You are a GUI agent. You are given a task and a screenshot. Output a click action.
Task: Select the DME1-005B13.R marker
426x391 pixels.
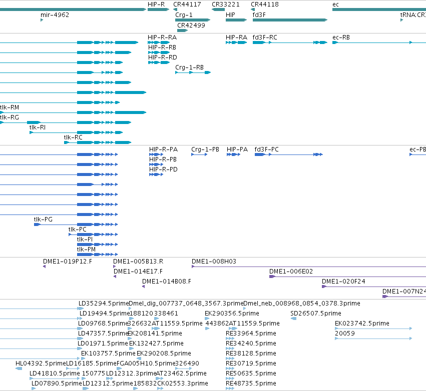pyautogui.click(x=114, y=266)
